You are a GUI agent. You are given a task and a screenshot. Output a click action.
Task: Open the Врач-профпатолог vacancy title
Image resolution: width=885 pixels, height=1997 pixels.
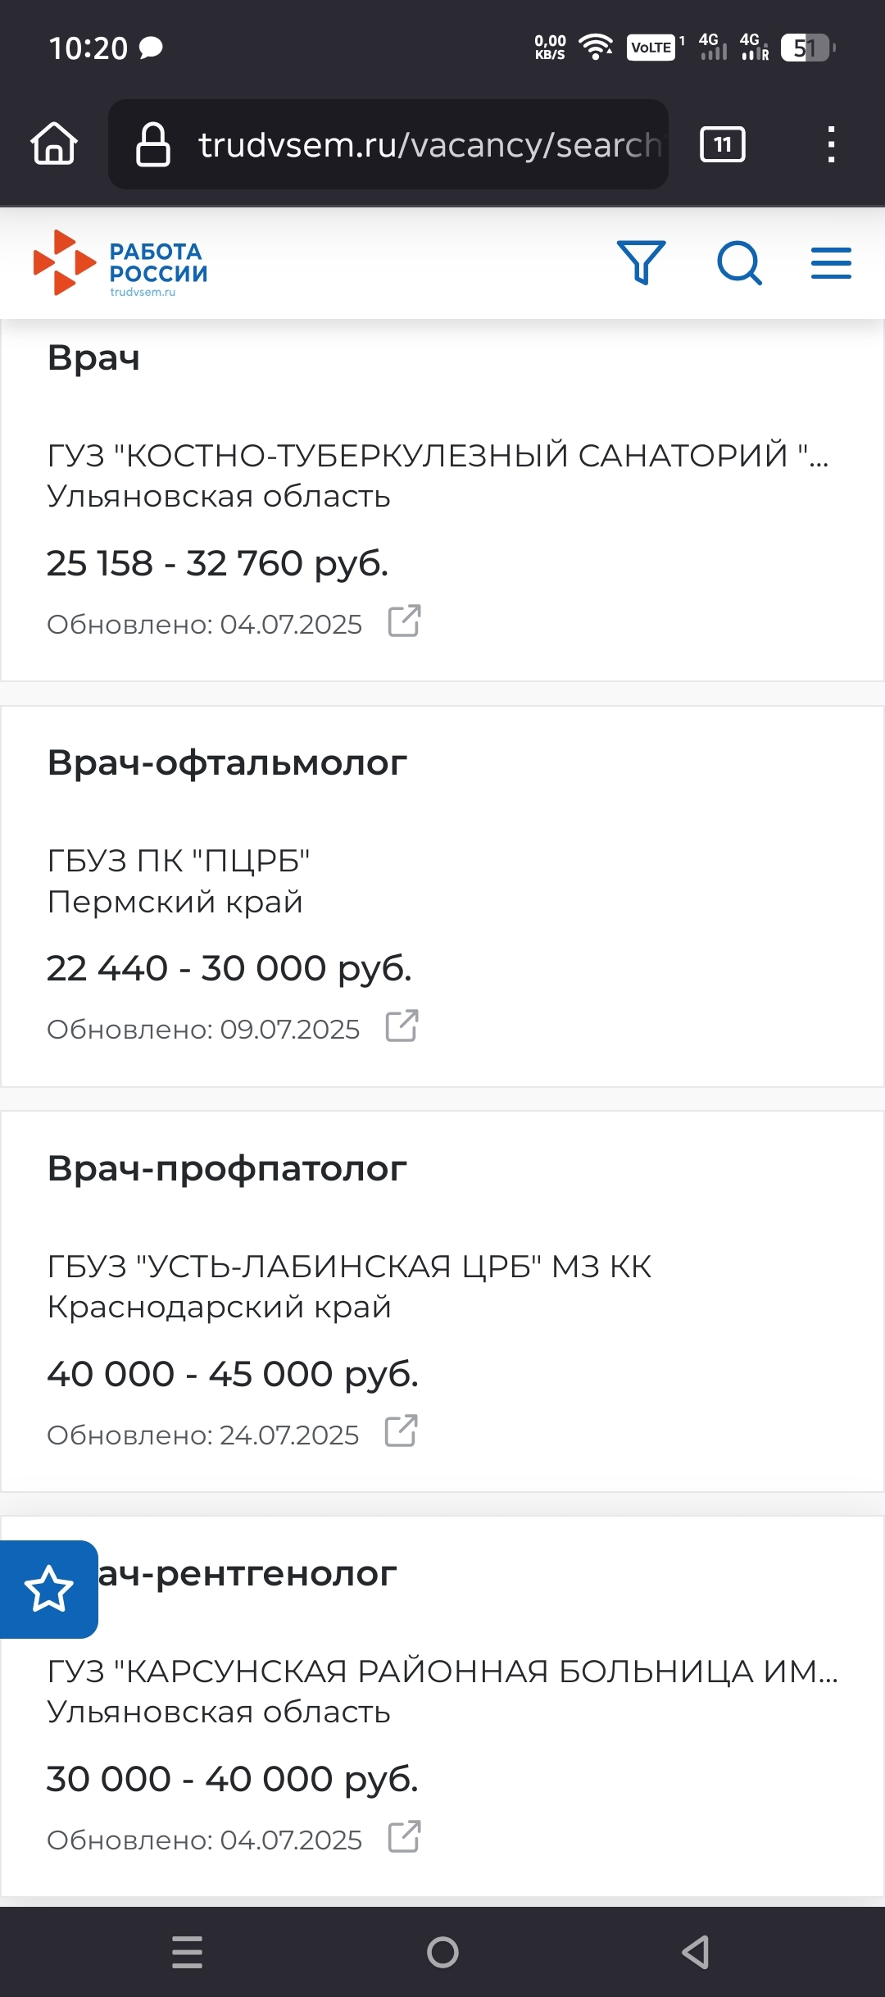coord(227,1168)
